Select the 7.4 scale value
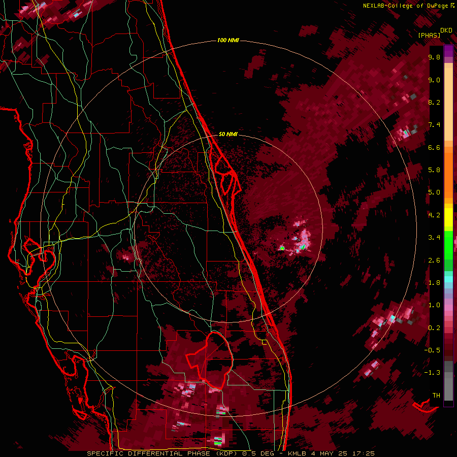The height and width of the screenshot is (457, 457). (434, 125)
